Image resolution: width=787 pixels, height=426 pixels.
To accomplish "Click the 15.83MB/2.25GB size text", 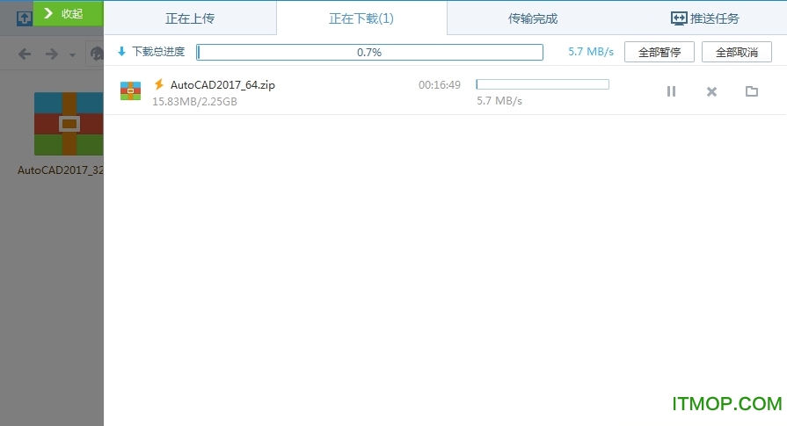I will (x=194, y=101).
